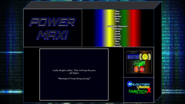Click the name Cleo in credits

(x=117, y=11)
